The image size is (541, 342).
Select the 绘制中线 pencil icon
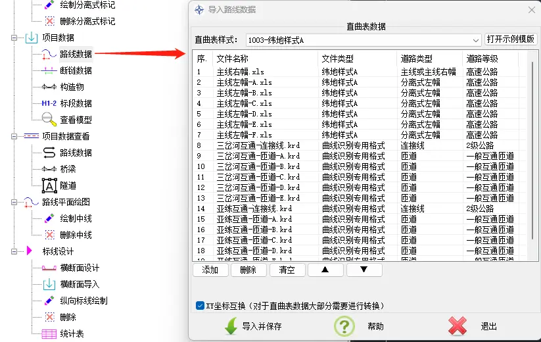pyautogui.click(x=49, y=218)
